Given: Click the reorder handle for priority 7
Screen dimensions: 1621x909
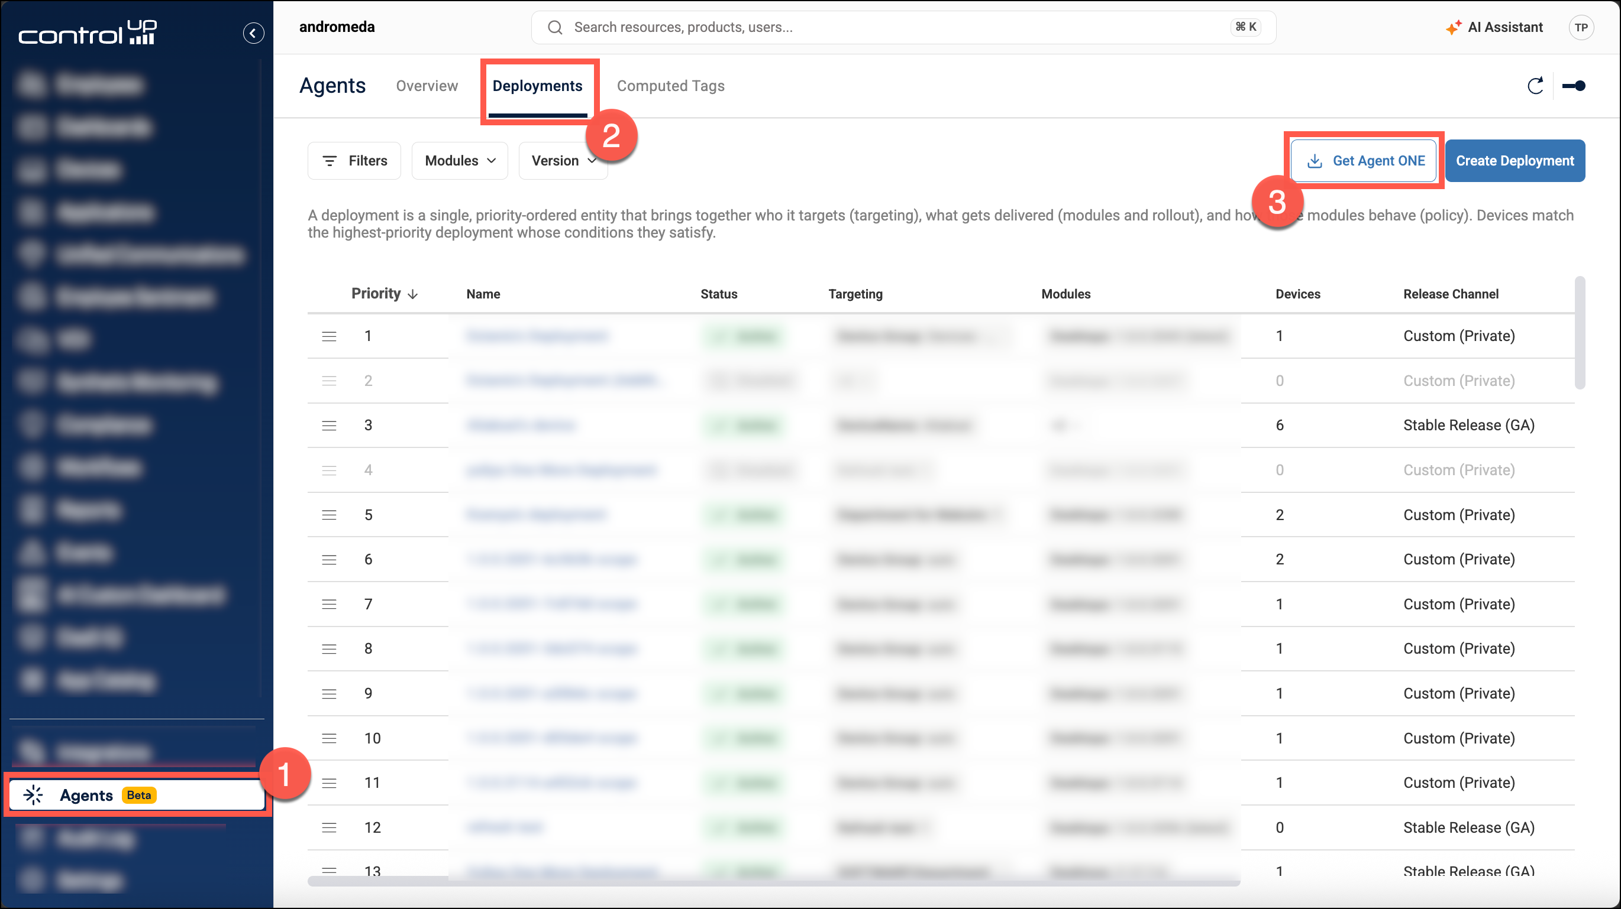Looking at the screenshot, I should coord(329,604).
